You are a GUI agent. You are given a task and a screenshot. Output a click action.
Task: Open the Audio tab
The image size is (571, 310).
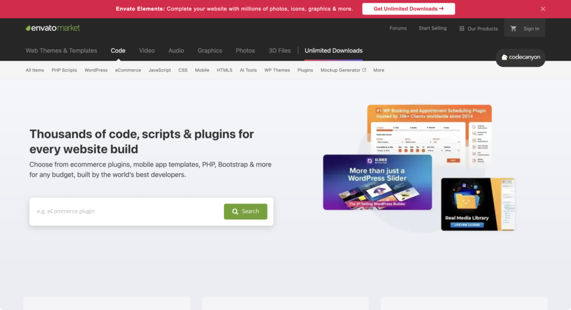[176, 51]
